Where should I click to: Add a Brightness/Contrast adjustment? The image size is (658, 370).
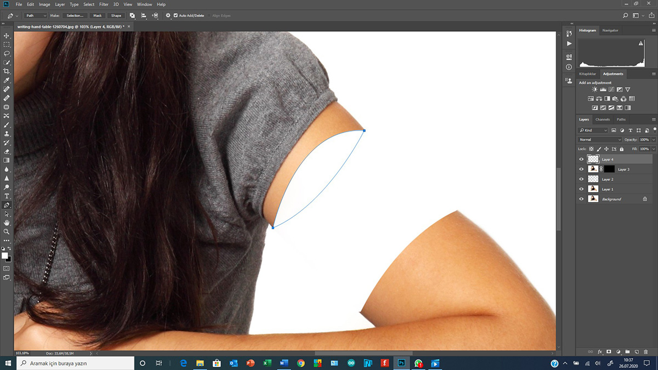pyautogui.click(x=595, y=89)
